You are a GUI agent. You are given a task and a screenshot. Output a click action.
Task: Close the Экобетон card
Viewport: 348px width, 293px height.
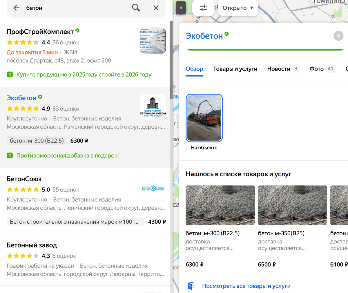338,36
